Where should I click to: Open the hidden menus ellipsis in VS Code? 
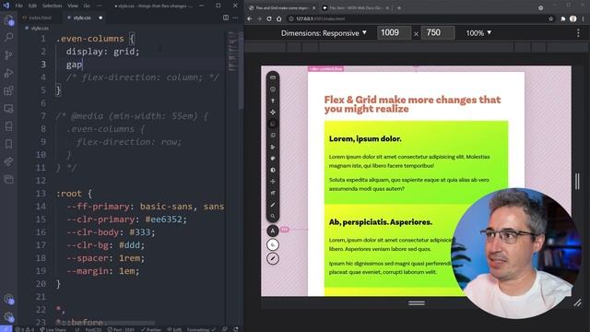pyautogui.click(x=99, y=6)
